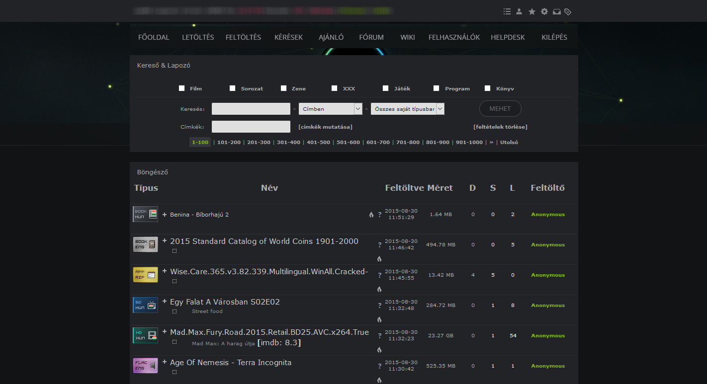The height and width of the screenshot is (384, 707).
Task: Click the tag icon in the top bar
Action: coord(568,11)
